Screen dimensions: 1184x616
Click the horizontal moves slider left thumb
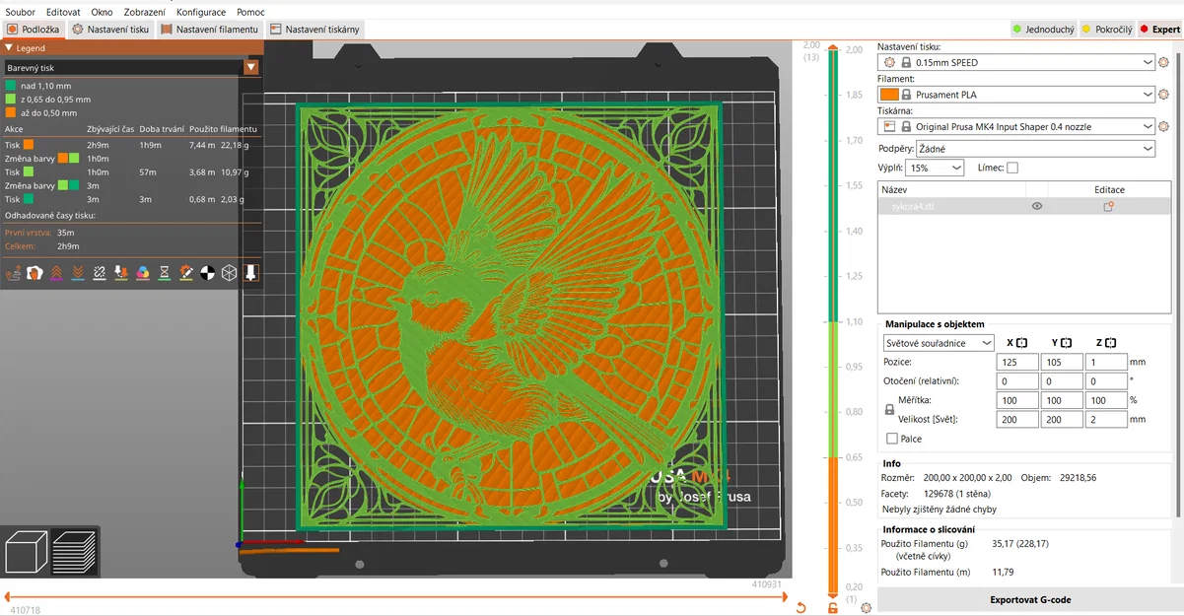pos(8,595)
